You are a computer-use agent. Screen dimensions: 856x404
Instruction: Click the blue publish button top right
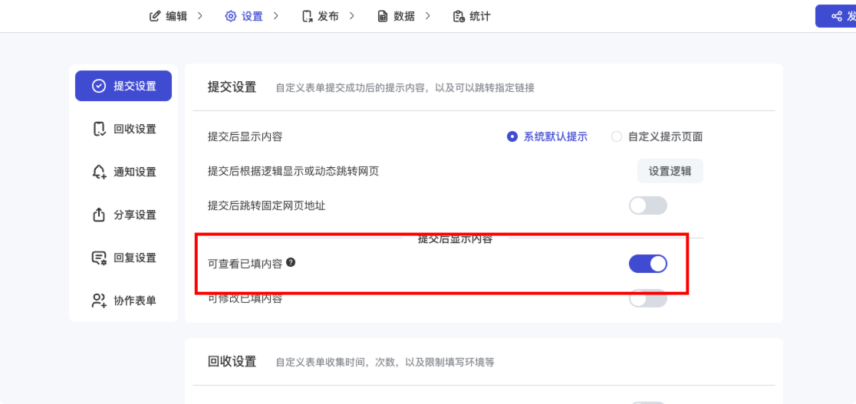click(x=836, y=16)
